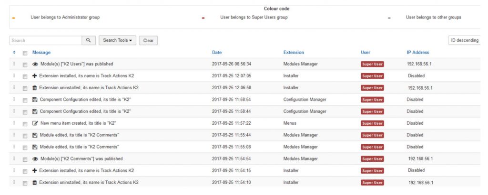Check the 11:54:15 extension installed row checkbox

[x=25, y=171]
